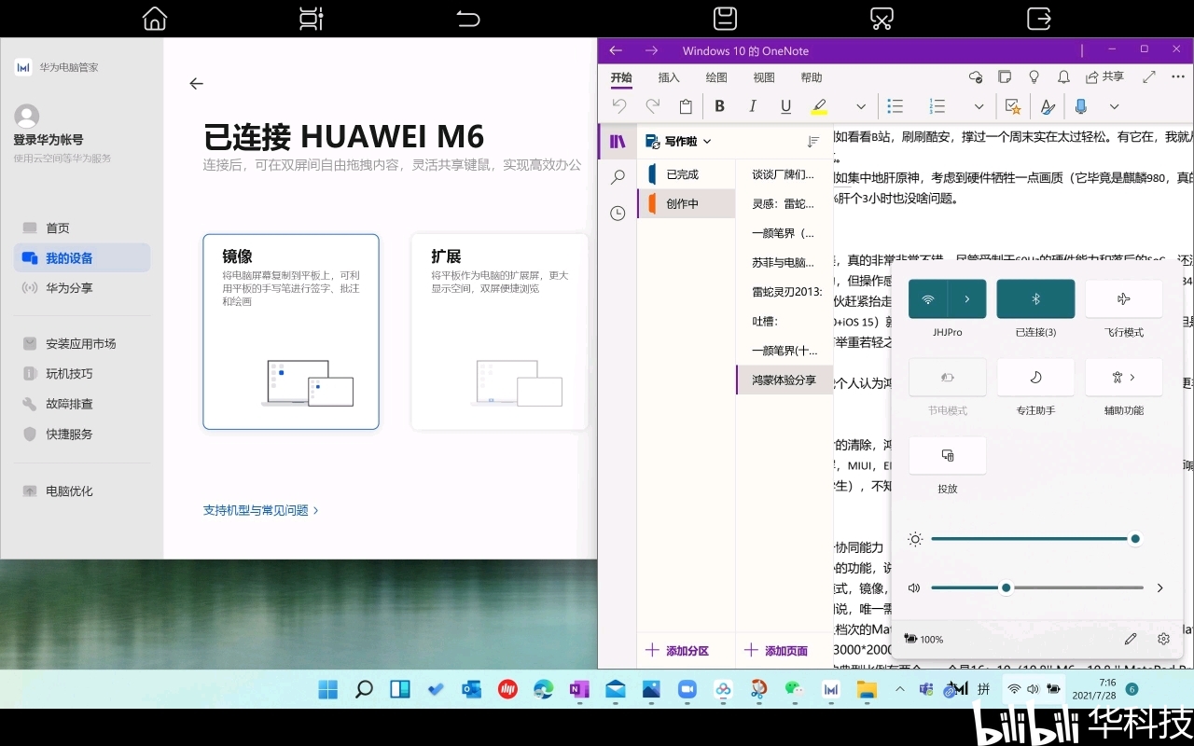Click the lightbulb Tell Me icon
This screenshot has width=1194, height=746.
tap(1034, 77)
